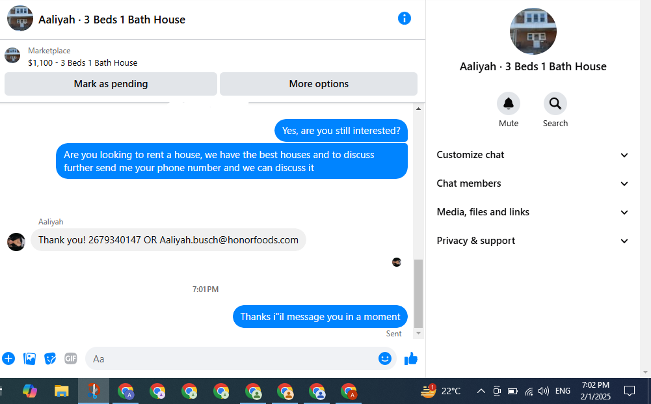Open more actions plus icon

point(8,358)
